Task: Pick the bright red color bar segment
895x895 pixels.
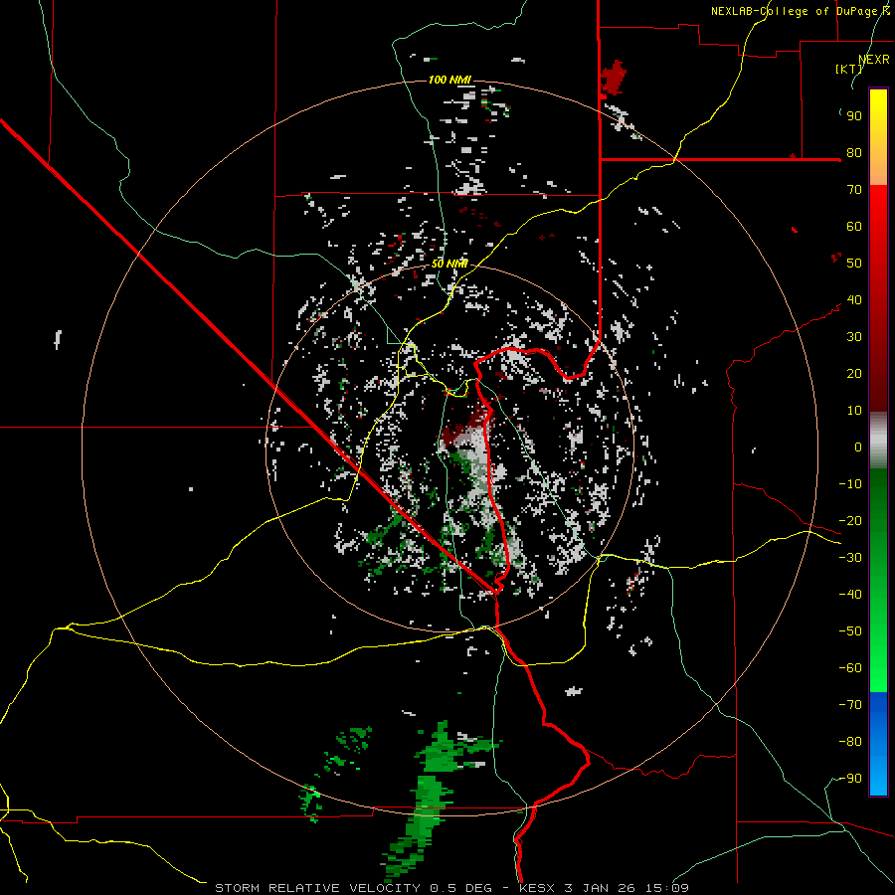Action: 878,211
